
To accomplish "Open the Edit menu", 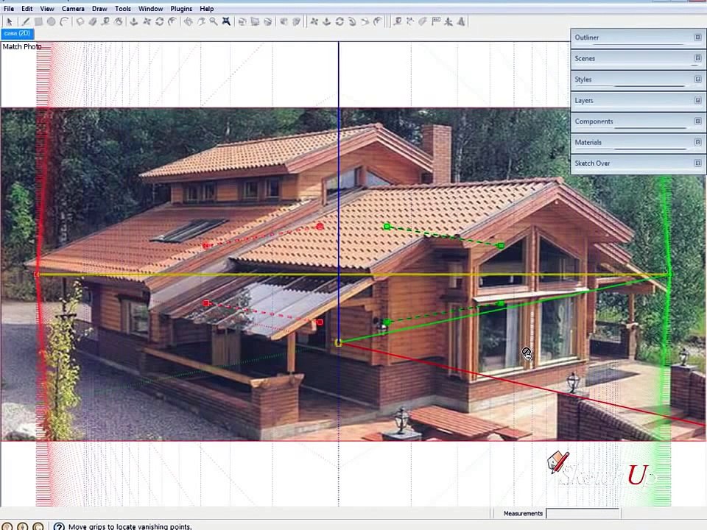I will [27, 9].
